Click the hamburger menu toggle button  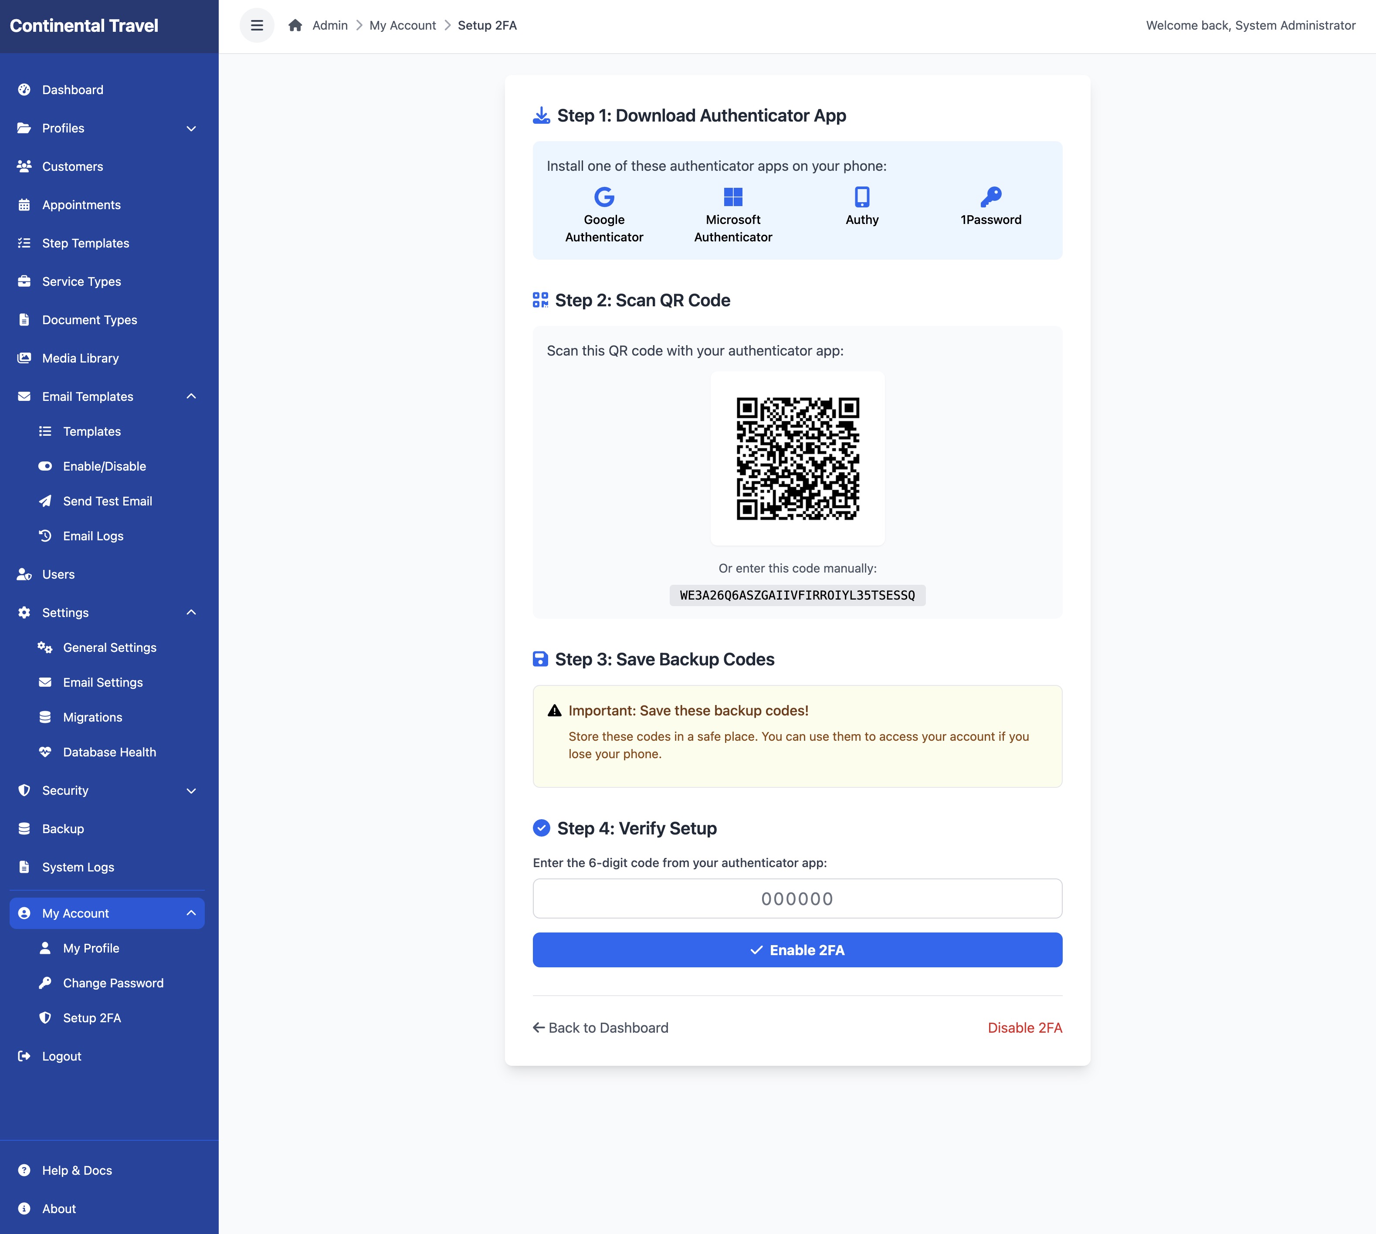coord(257,26)
